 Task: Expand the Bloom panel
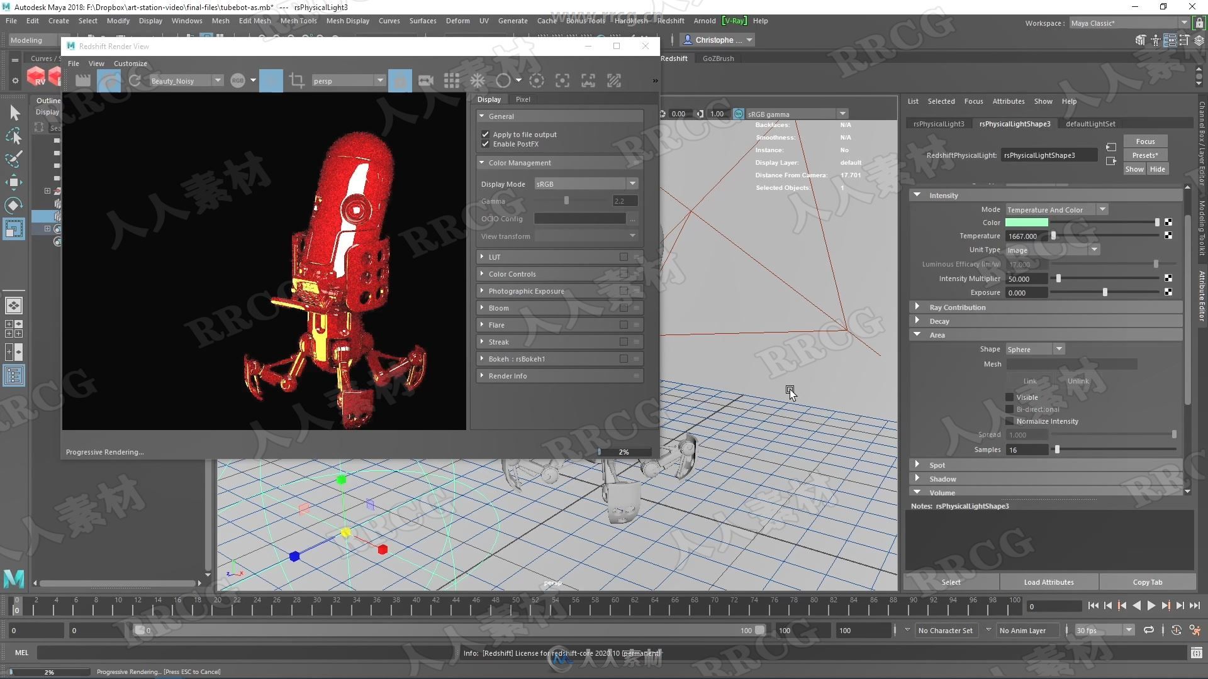click(x=483, y=307)
